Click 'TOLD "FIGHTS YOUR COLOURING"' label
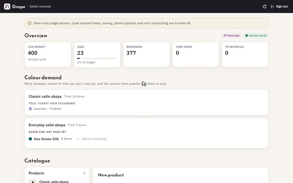 (52, 103)
